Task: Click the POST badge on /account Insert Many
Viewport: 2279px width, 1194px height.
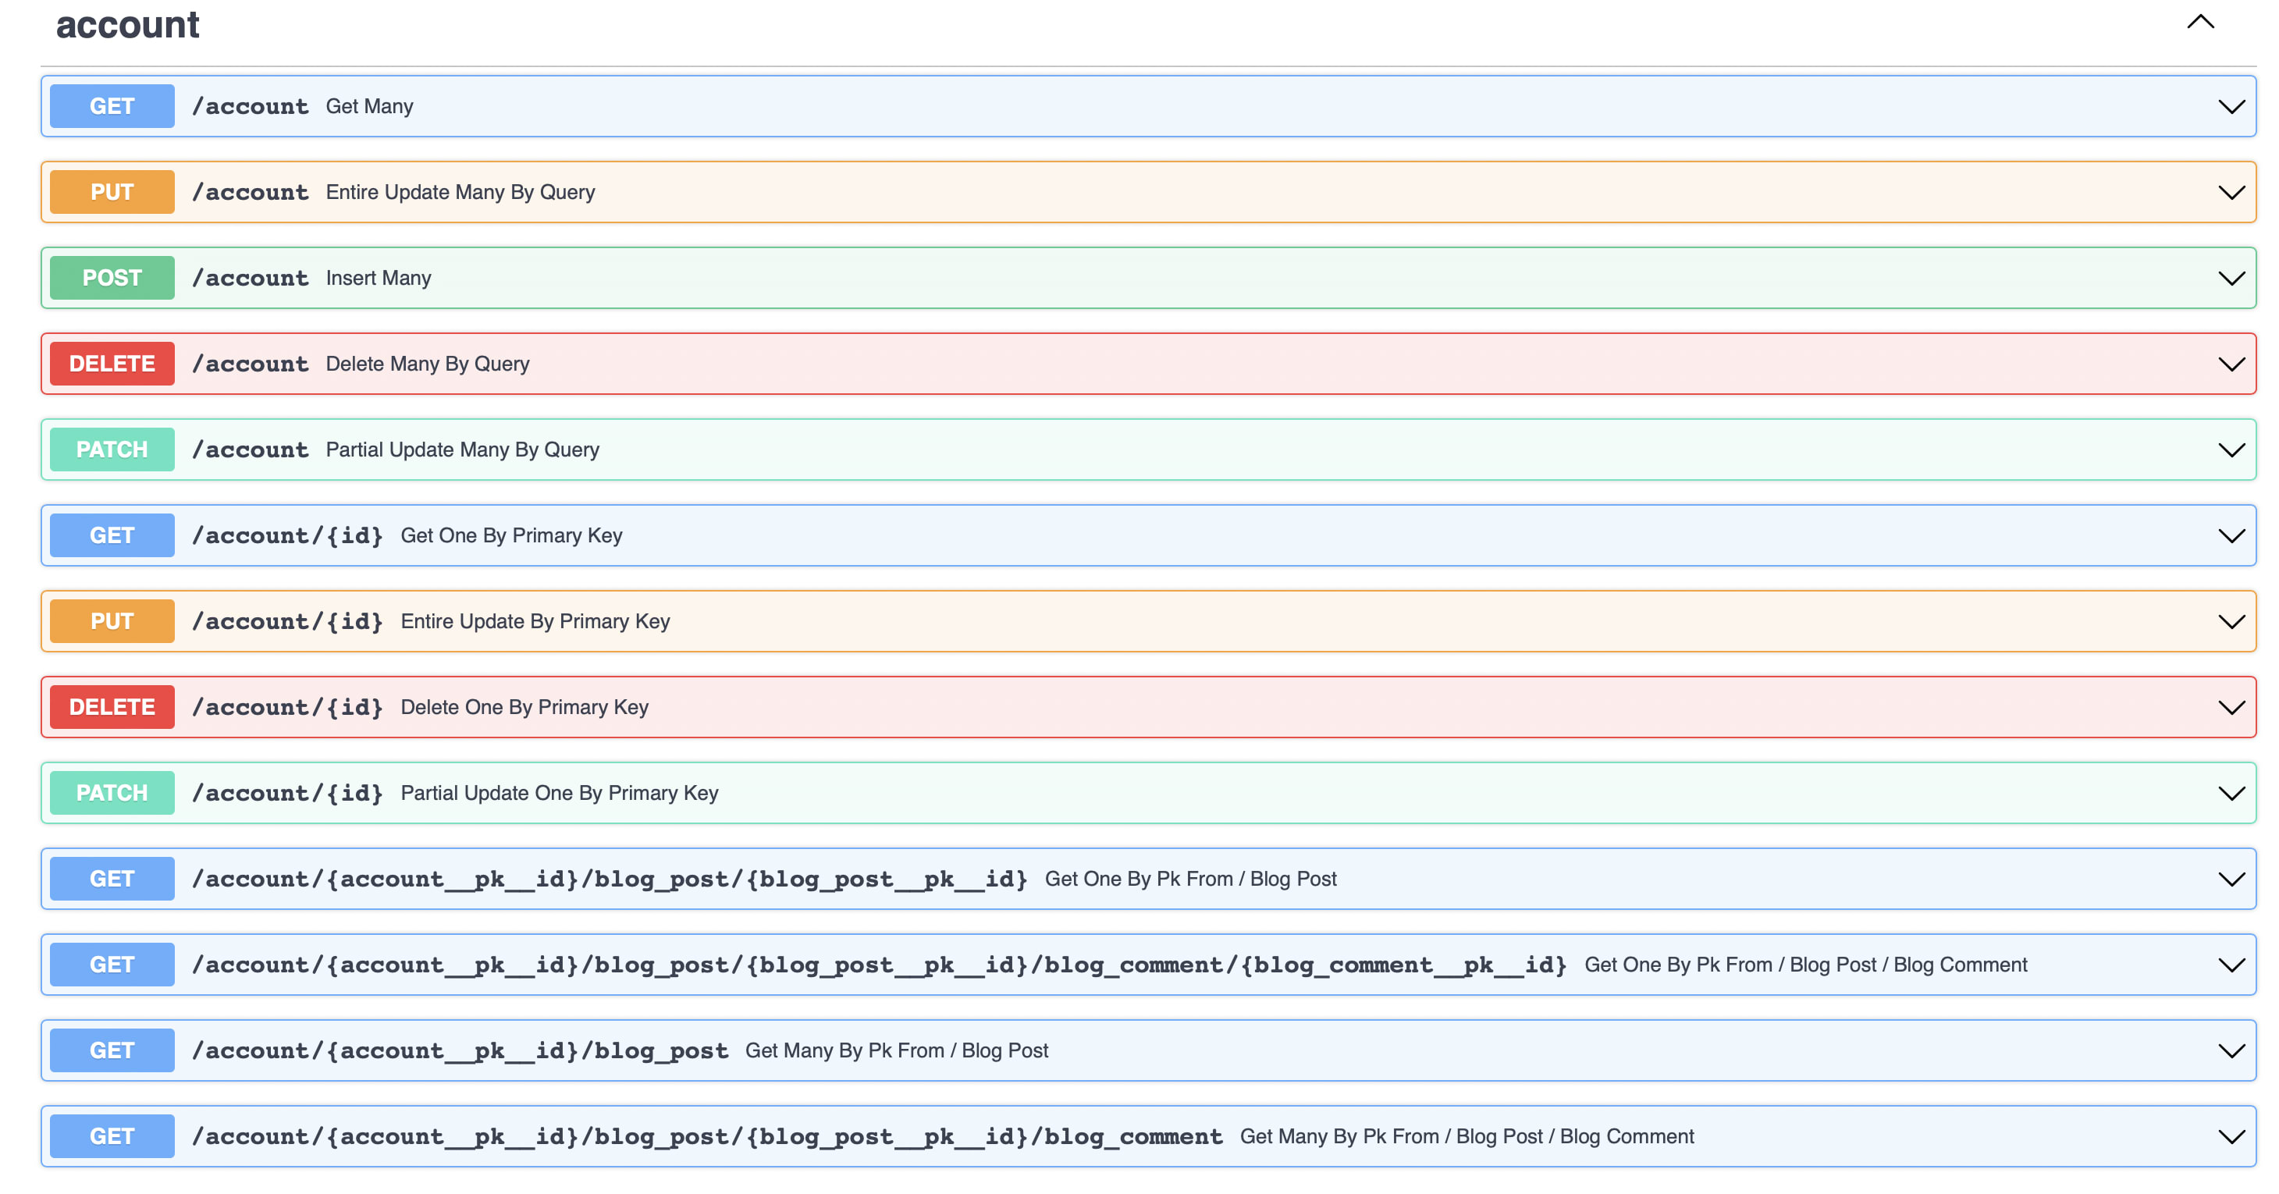Action: [x=112, y=277]
